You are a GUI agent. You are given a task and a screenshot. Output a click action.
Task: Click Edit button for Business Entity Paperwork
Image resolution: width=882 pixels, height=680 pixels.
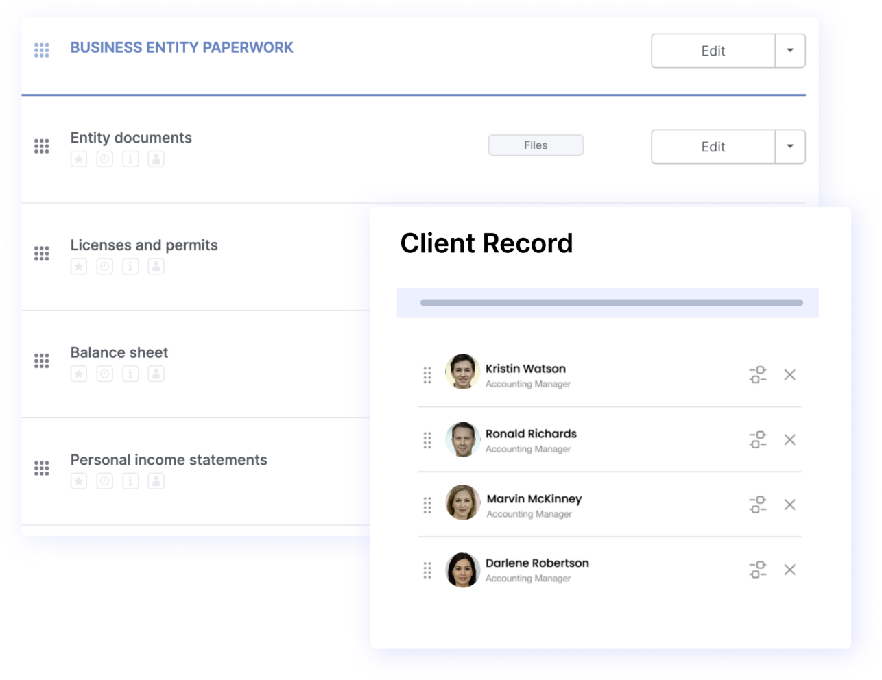point(713,51)
